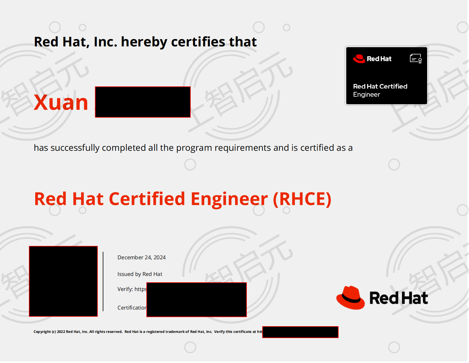Click the 'Verify: https' link text

132,289
